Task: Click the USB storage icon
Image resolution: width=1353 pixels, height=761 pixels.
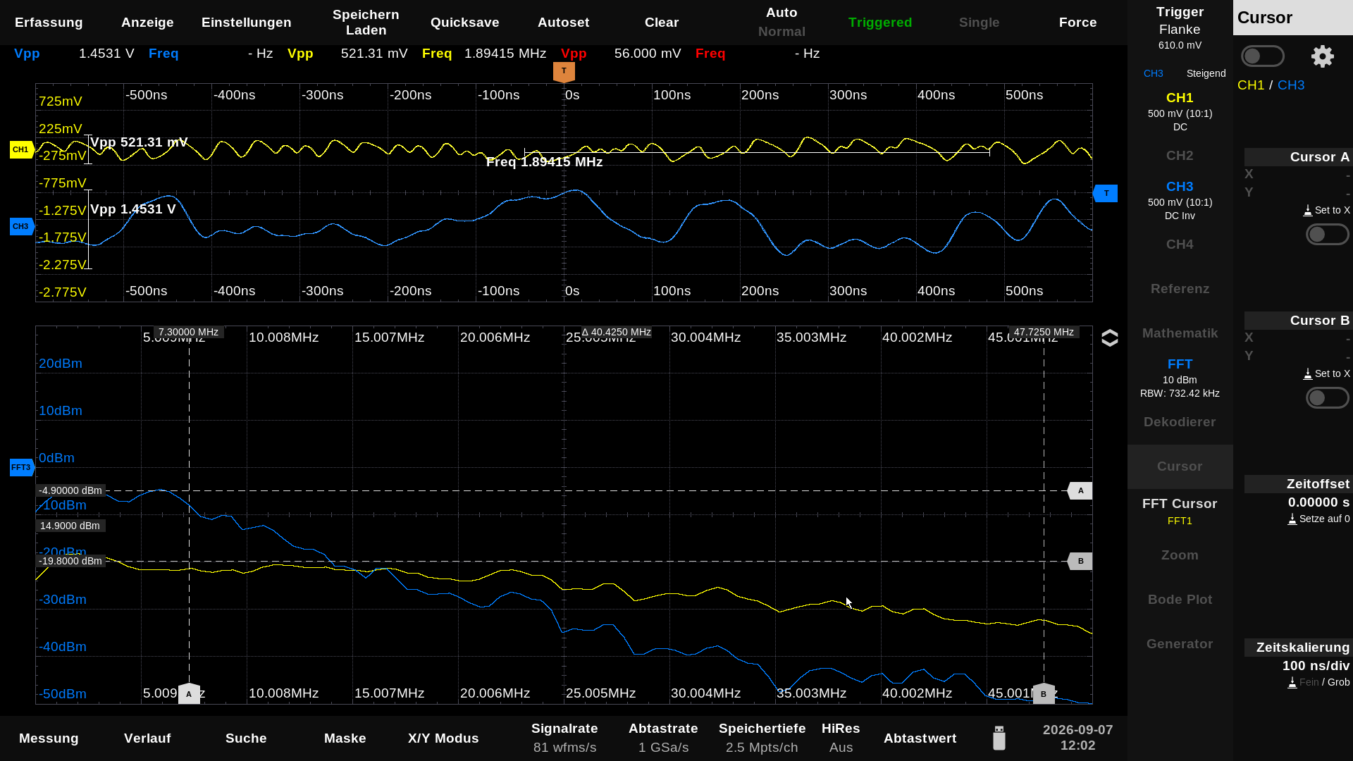Action: [999, 738]
